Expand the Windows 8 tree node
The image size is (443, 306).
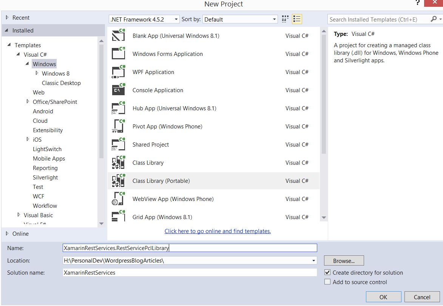tap(37, 73)
